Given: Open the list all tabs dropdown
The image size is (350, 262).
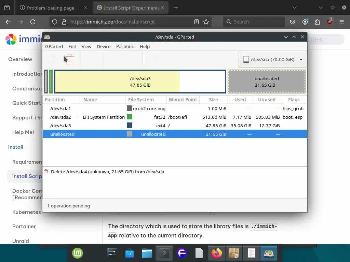Looking at the screenshot, I should 295,8.
